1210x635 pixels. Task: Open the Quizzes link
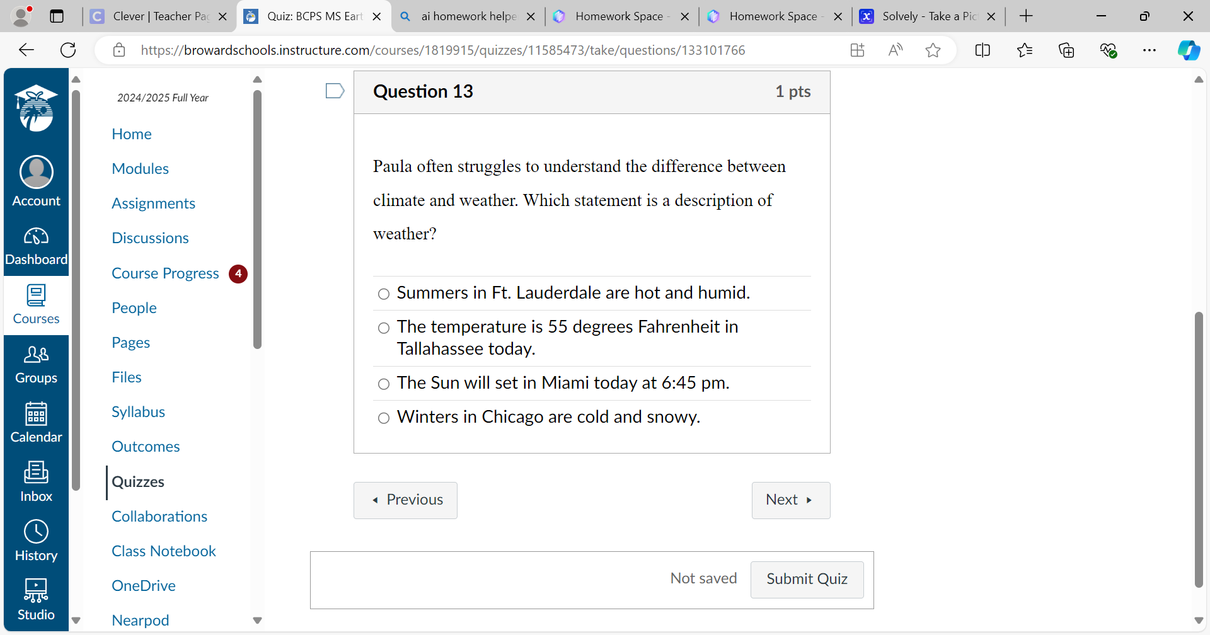(x=138, y=482)
